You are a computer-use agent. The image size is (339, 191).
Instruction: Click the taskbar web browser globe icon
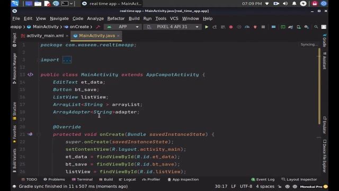point(56,4)
